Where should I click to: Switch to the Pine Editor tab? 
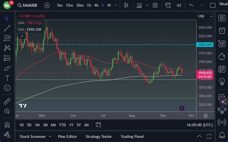click(67, 136)
